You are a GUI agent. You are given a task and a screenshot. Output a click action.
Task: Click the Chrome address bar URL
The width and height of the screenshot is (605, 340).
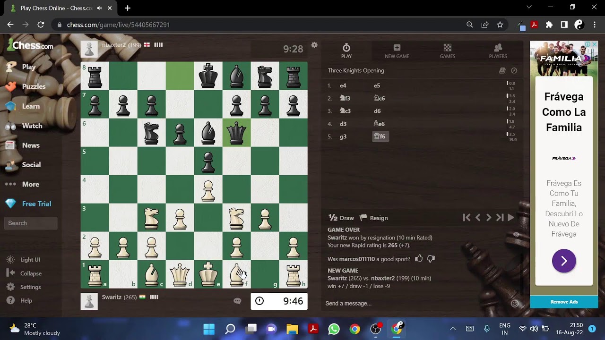point(118,25)
